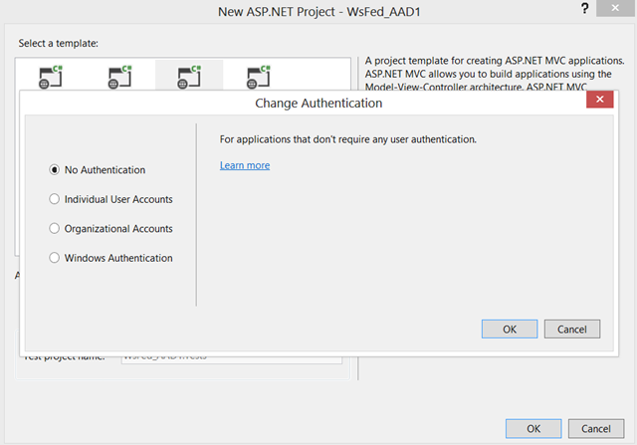Select No Authentication radio button
Viewport: 637px width, 445px height.
[54, 170]
